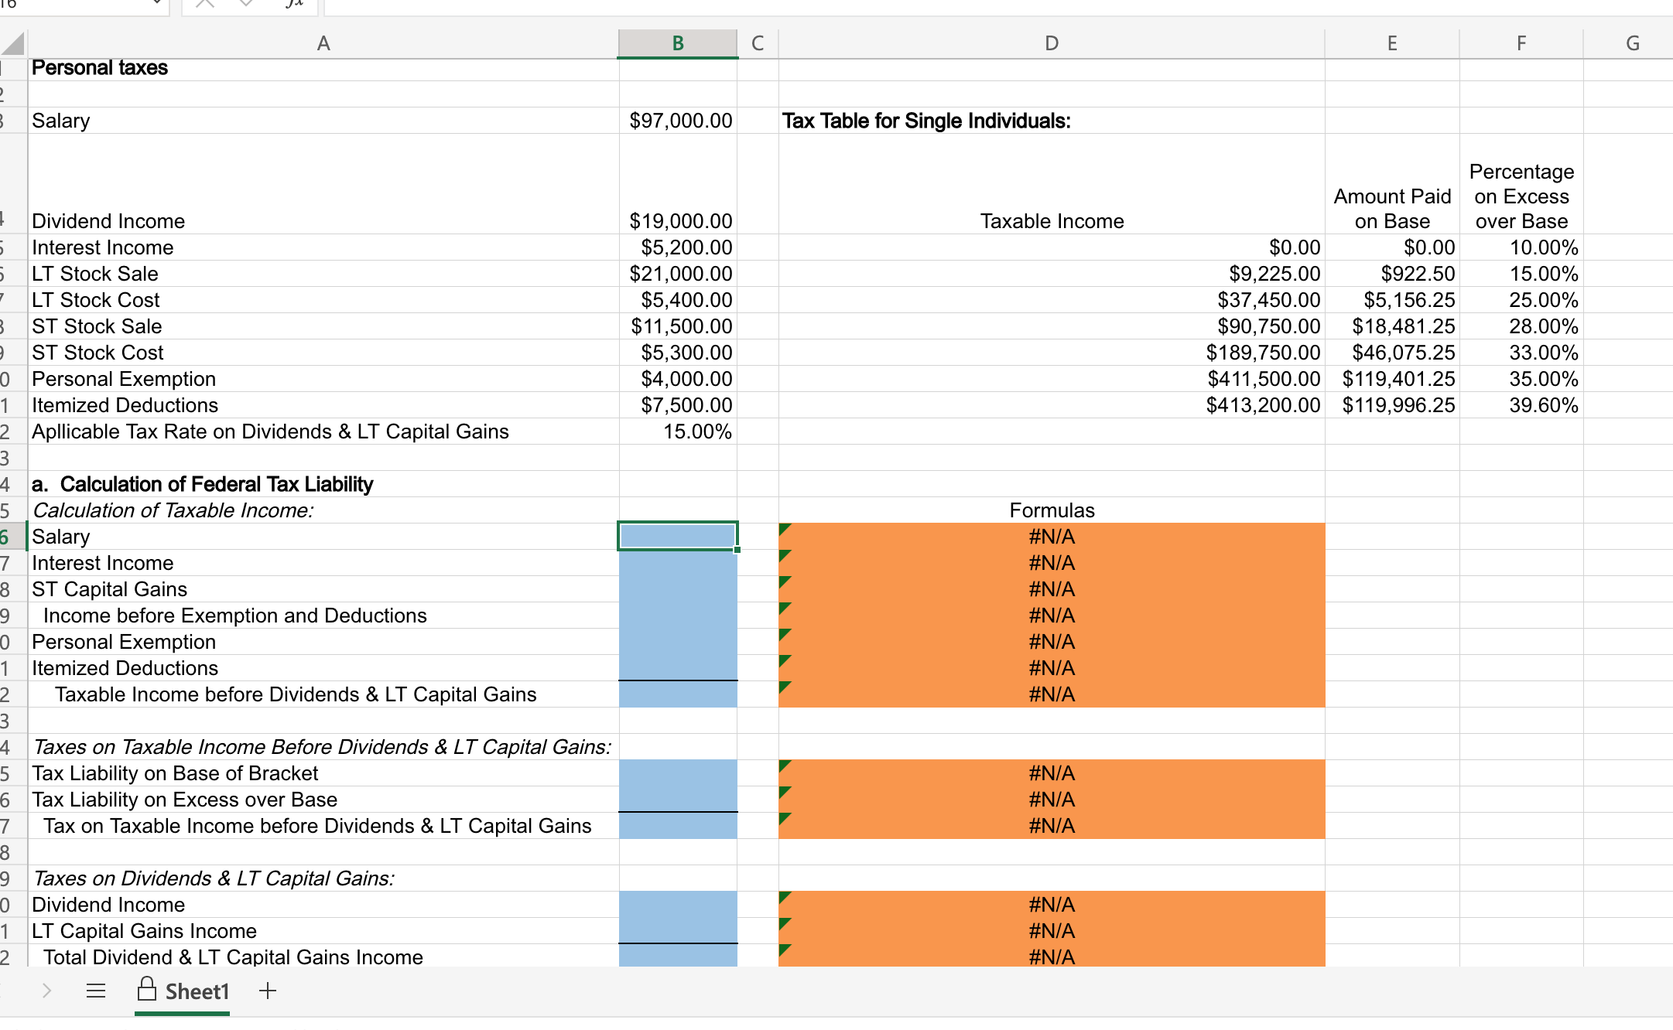Viewport: 1673px width, 1030px height.
Task: Click the $5,156.25 amount paid cell
Action: pyautogui.click(x=1392, y=300)
